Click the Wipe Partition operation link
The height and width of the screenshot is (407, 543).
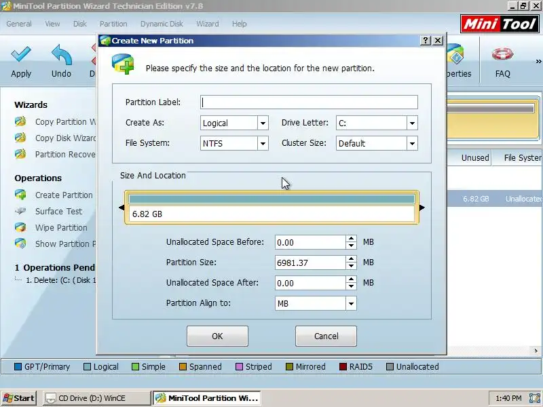pos(61,228)
